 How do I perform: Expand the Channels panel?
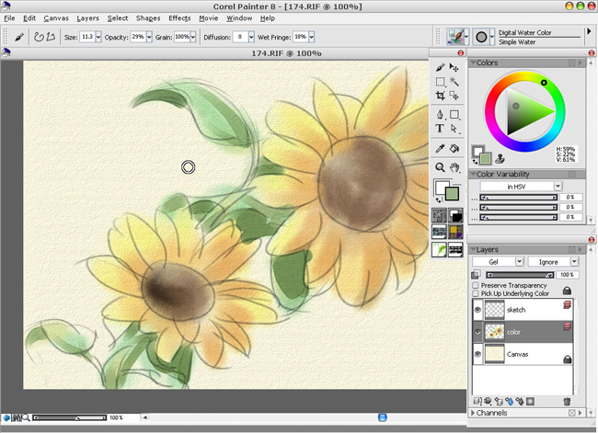[473, 414]
